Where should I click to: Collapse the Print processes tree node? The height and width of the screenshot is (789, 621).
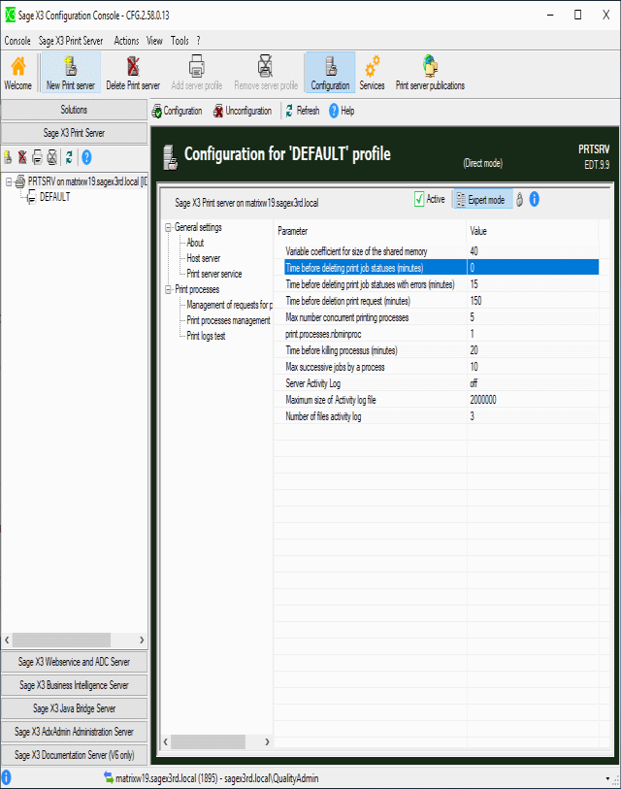coord(169,289)
